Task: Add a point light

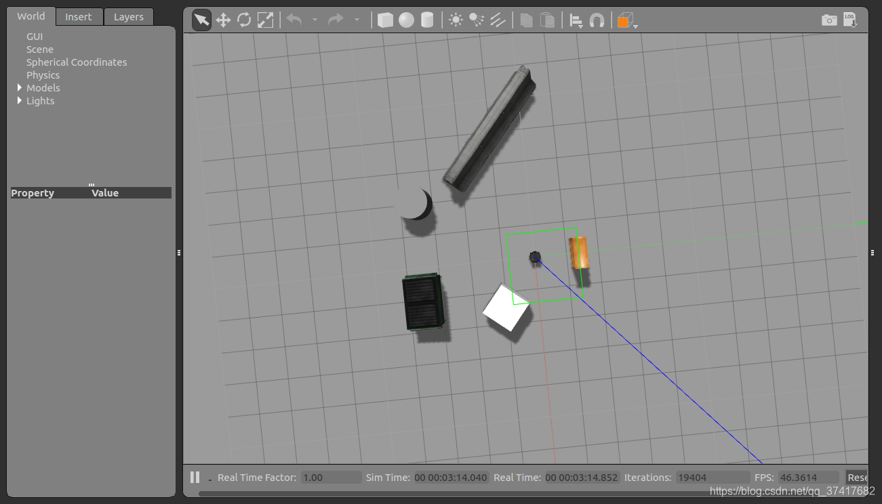Action: pyautogui.click(x=456, y=20)
